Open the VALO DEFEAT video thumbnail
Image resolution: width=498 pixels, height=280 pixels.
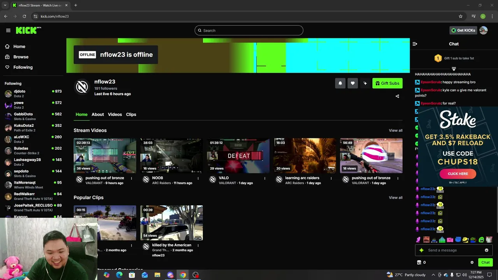point(238,156)
